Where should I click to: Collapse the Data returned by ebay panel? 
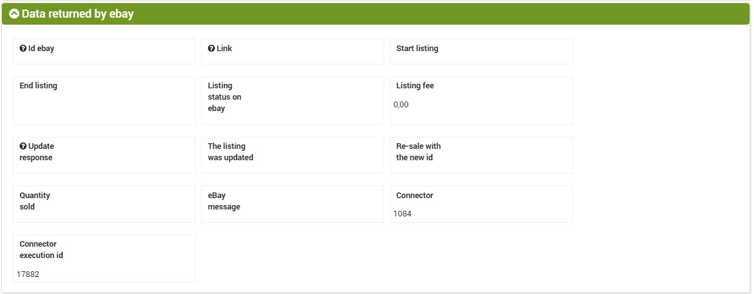click(14, 14)
